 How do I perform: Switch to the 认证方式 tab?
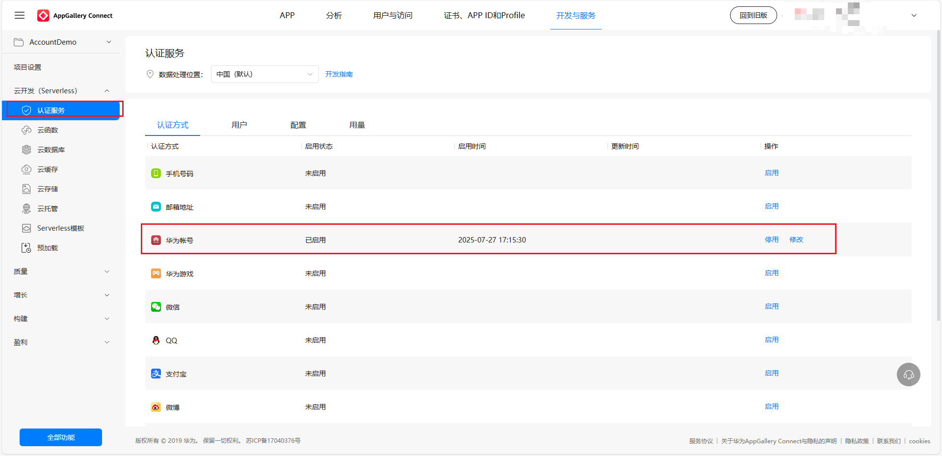pyautogui.click(x=173, y=125)
